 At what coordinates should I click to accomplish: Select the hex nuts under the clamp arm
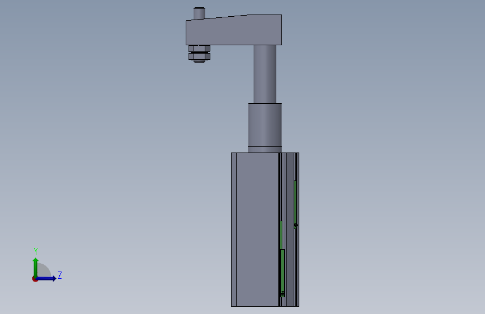click(199, 53)
